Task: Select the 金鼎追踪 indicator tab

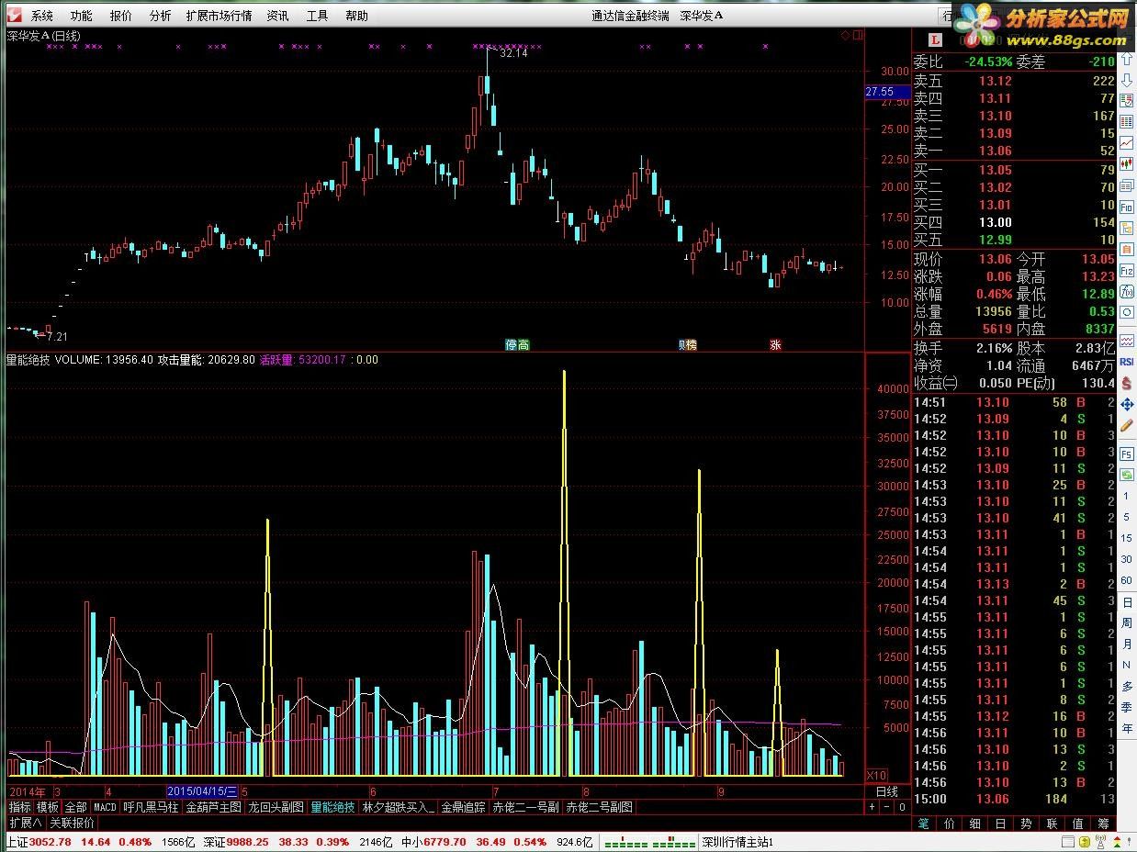Action: tap(463, 808)
